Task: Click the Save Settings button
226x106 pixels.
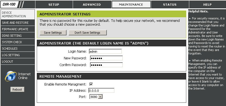Action: [x=53, y=33]
